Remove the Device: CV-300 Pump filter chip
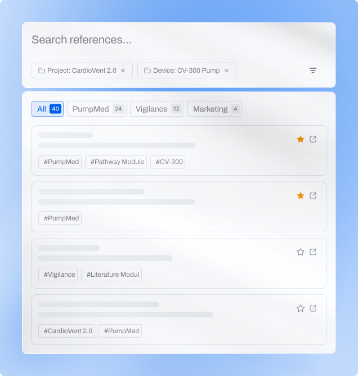 227,70
